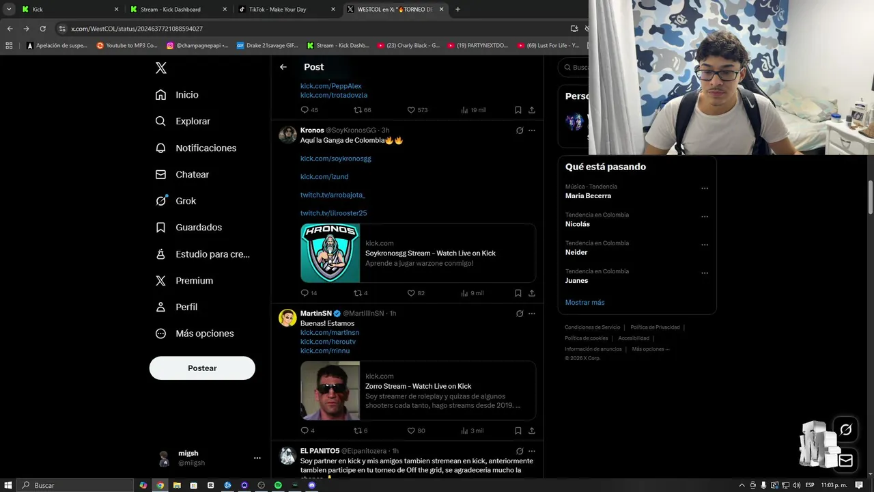Open floating Grok button bottom right
The height and width of the screenshot is (492, 874).
pyautogui.click(x=846, y=430)
